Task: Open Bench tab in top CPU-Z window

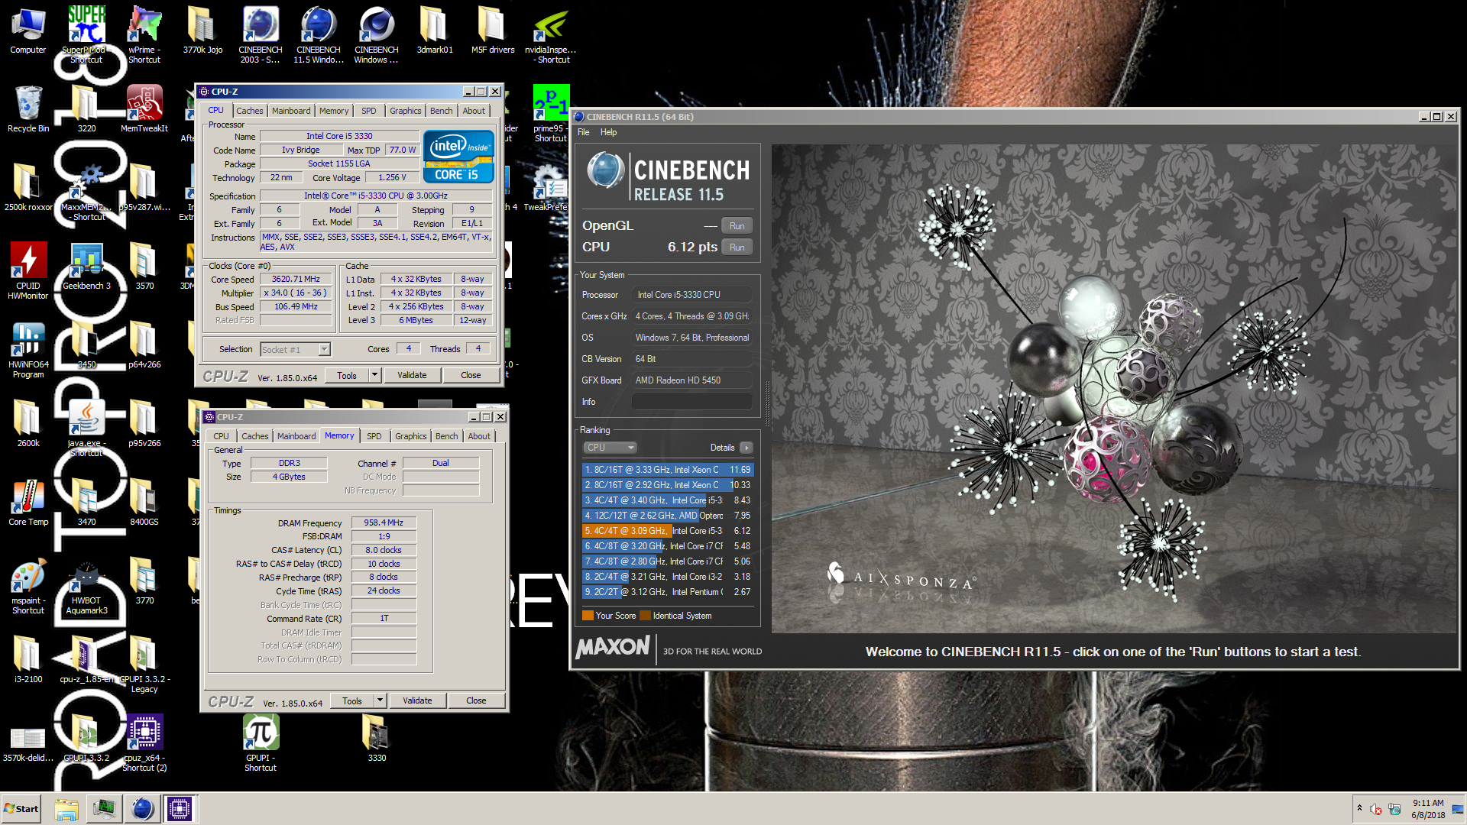Action: coord(441,111)
